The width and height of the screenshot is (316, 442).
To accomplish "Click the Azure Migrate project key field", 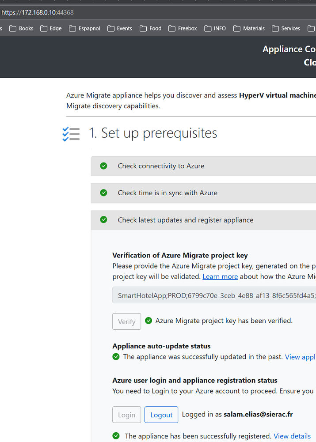I will [x=214, y=295].
